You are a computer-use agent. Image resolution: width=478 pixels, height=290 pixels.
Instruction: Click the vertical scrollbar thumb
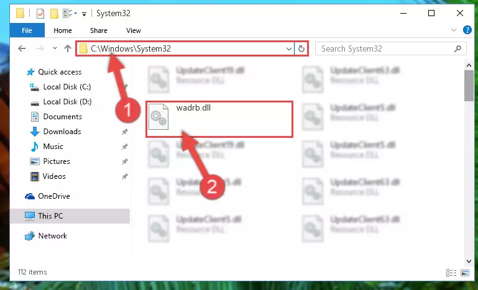tap(469, 86)
